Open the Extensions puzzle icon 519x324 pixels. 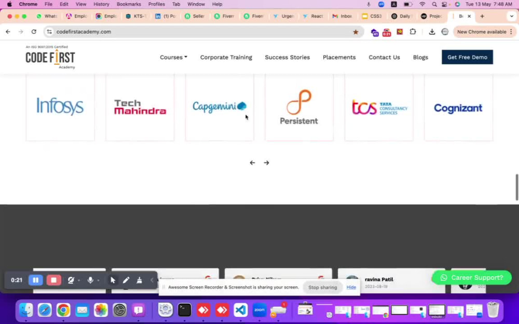click(413, 32)
